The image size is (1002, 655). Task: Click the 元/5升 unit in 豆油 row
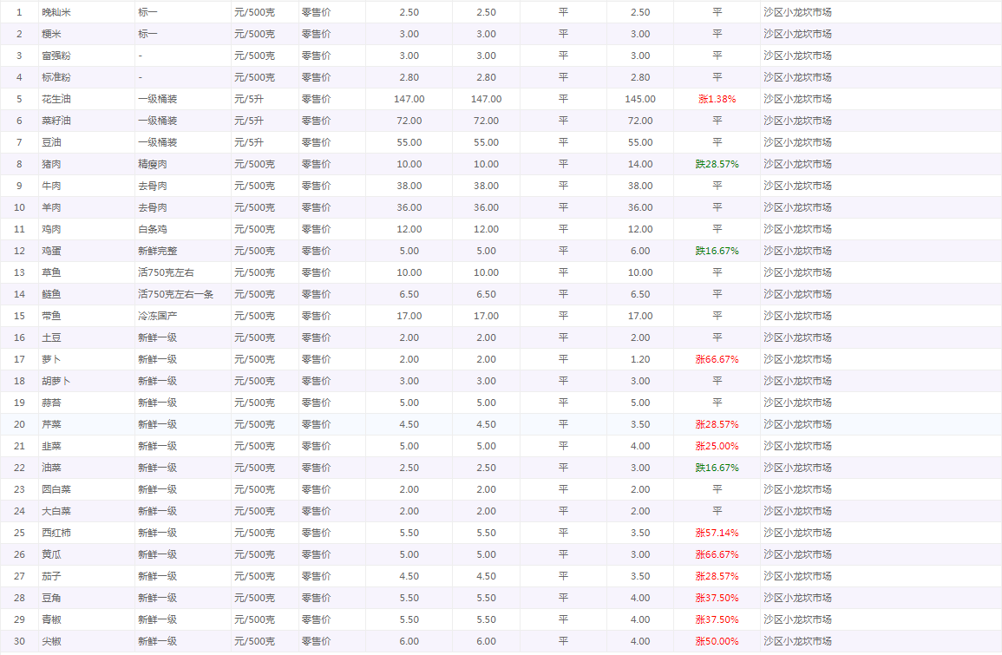click(x=249, y=142)
